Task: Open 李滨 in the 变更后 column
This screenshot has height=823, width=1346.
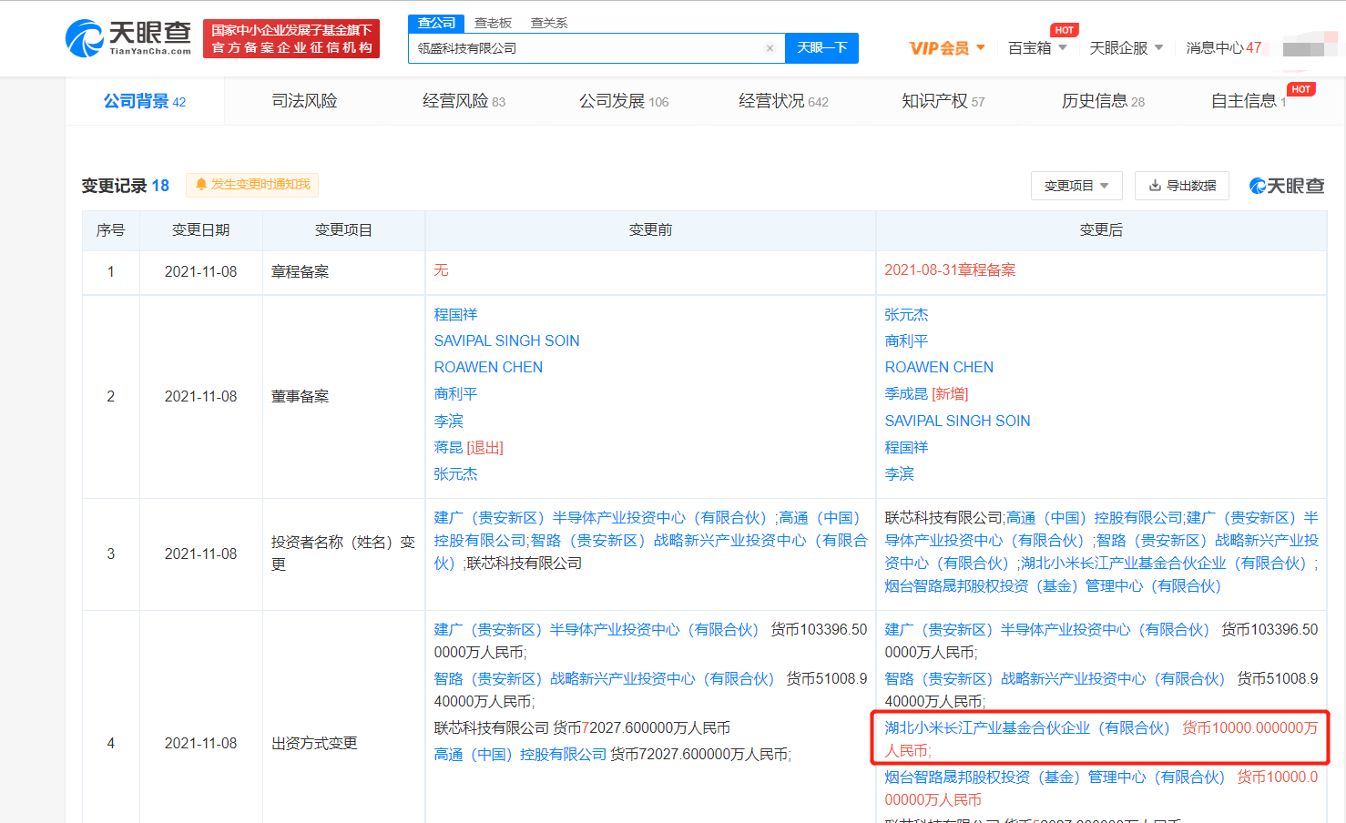Action: click(x=899, y=474)
